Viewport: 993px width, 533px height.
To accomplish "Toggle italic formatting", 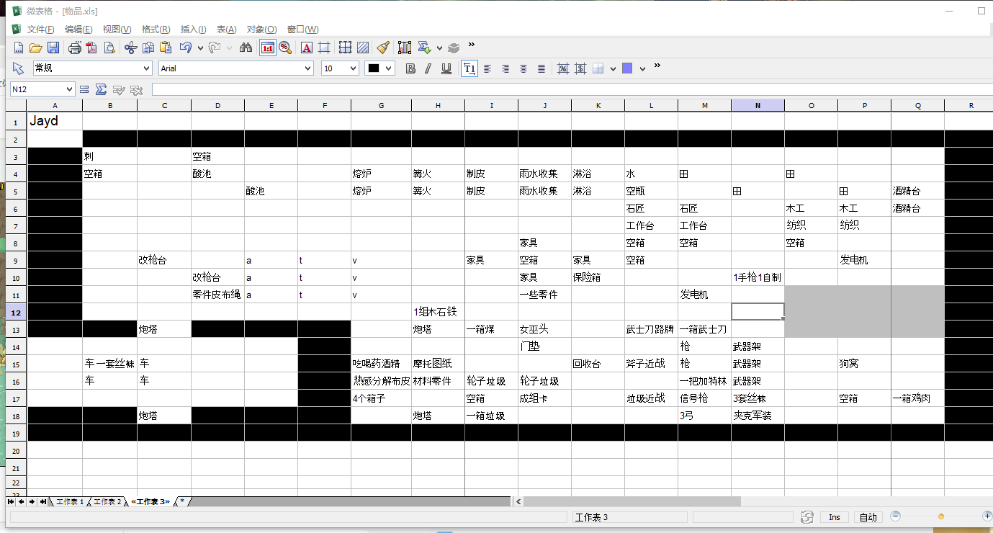I will [x=428, y=68].
